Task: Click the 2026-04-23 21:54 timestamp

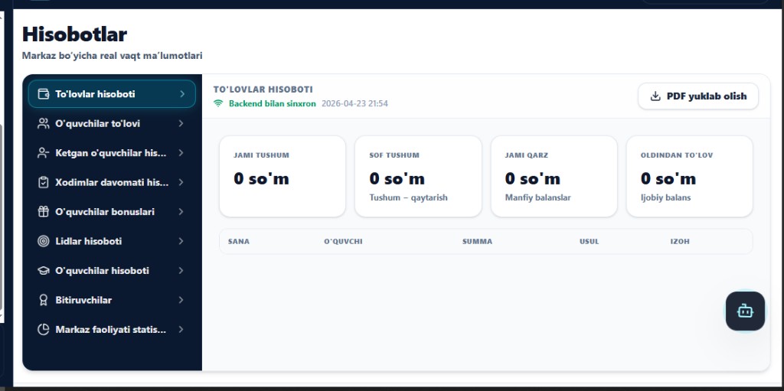Action: click(x=354, y=103)
